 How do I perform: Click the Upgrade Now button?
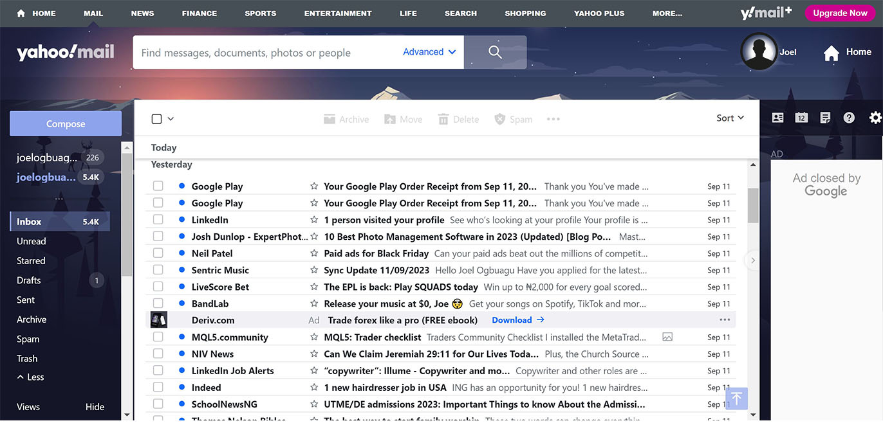tap(840, 13)
